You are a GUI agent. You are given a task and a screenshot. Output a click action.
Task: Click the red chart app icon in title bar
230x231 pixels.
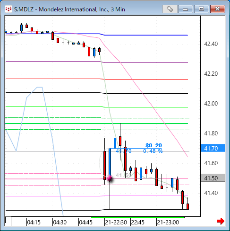point(9,9)
